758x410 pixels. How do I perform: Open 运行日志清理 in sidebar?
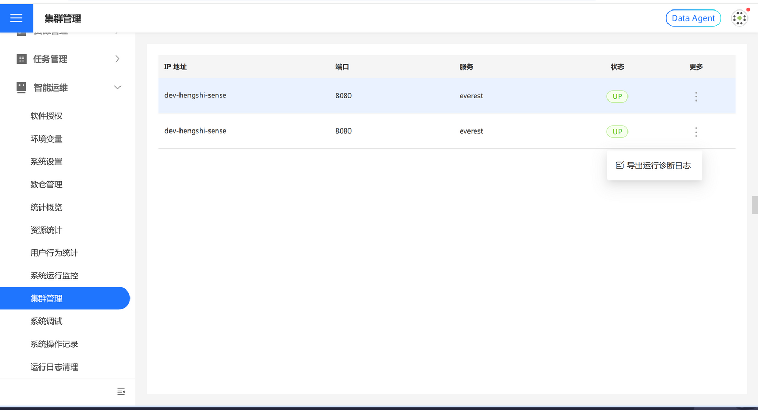54,367
